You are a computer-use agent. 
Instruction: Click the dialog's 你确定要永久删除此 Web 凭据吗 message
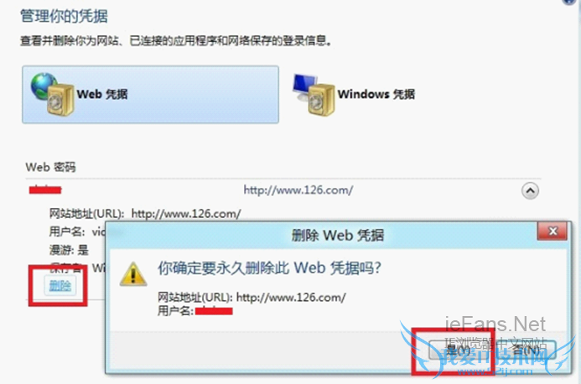point(269,267)
